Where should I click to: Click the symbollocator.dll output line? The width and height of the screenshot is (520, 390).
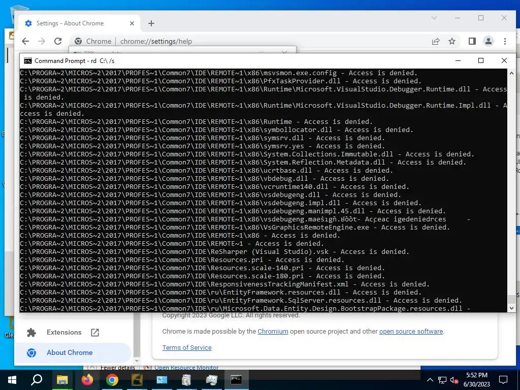click(216, 130)
